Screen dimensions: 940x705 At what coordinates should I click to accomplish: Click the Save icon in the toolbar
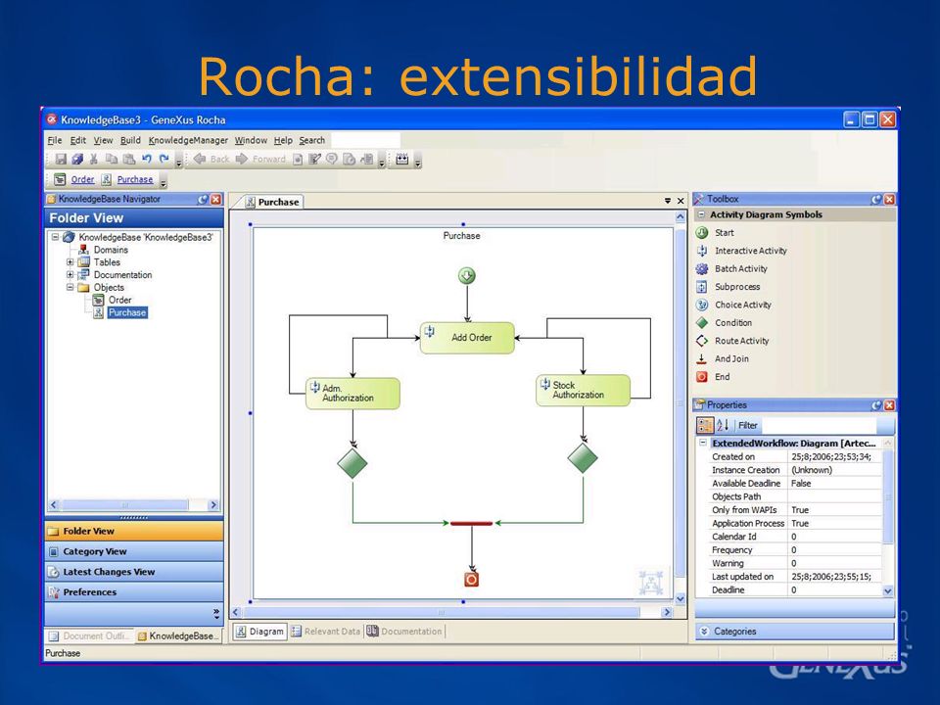click(x=61, y=159)
